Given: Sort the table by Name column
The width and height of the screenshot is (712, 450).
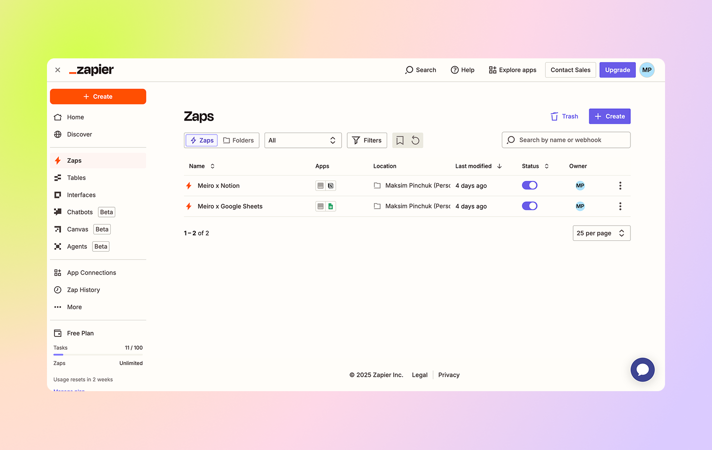Looking at the screenshot, I should pos(202,166).
